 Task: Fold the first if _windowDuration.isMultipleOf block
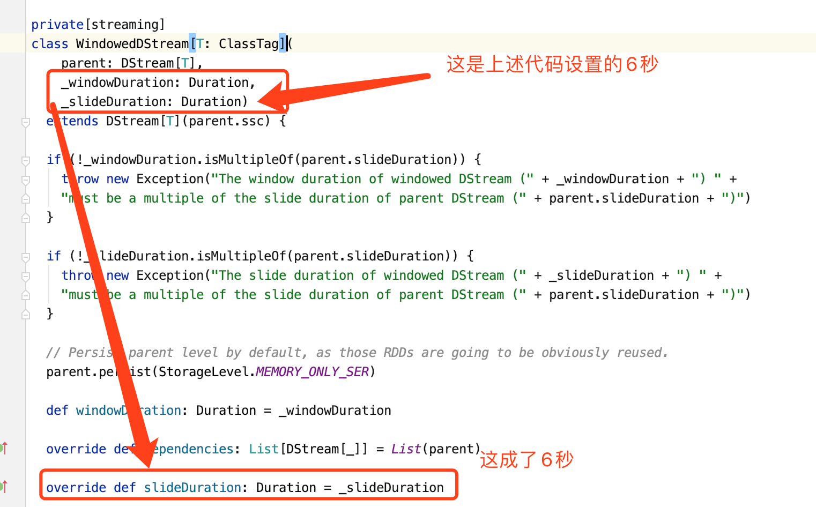(25, 160)
